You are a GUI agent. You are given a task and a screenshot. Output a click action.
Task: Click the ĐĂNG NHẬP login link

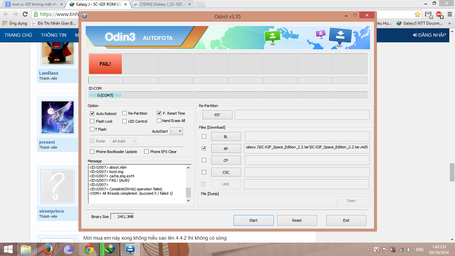(x=429, y=35)
